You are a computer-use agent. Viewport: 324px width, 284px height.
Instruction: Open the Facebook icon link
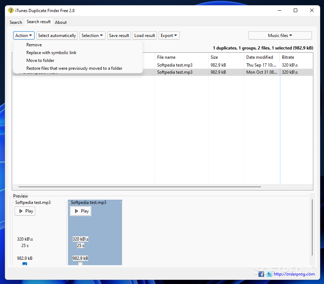point(261,274)
